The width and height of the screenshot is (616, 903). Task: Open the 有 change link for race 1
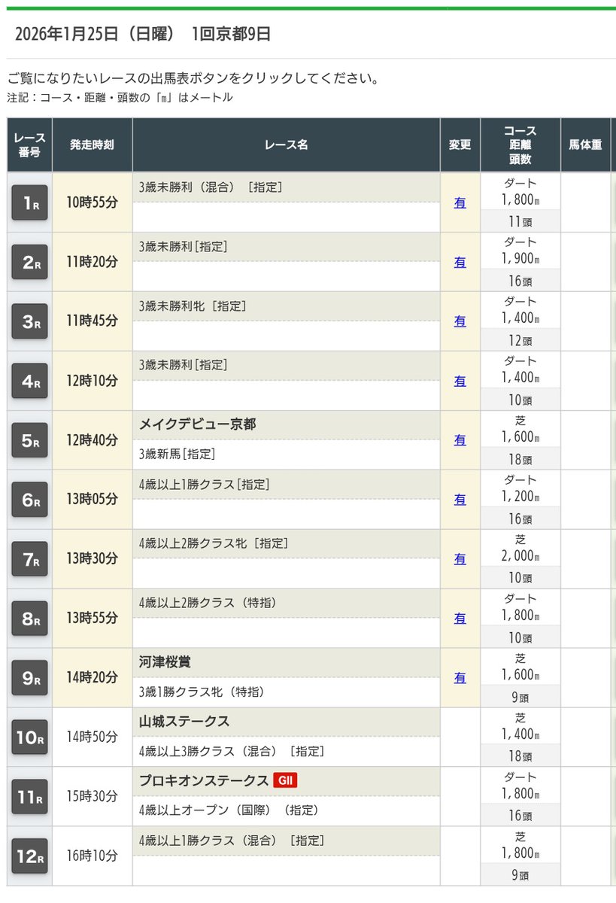pyautogui.click(x=459, y=202)
